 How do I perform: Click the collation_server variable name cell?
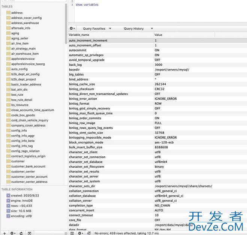click(80, 201)
